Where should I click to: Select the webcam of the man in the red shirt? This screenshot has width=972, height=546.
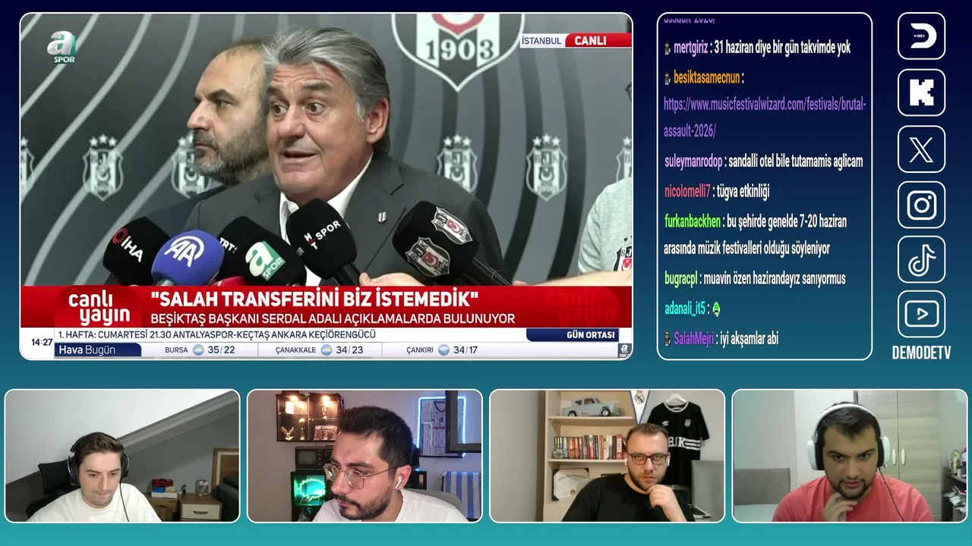click(x=850, y=456)
